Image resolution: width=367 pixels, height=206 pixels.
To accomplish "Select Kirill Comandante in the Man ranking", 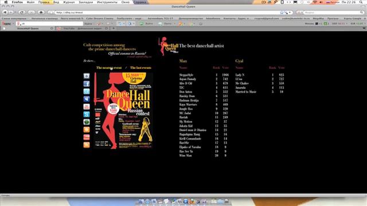I will pos(190,138).
